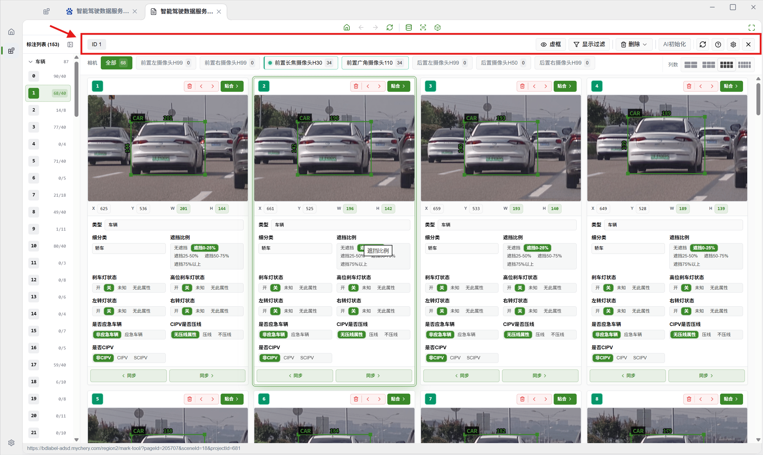763x455 pixels.
Task: Select CIPV option on card 4
Action: click(x=622, y=358)
